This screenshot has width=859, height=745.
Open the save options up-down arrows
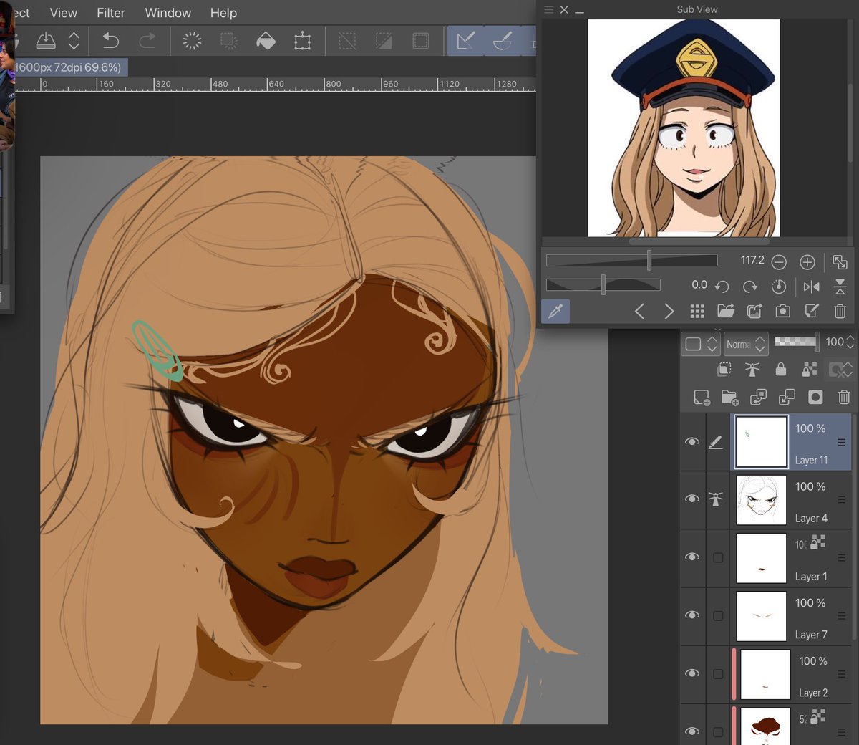(74, 41)
